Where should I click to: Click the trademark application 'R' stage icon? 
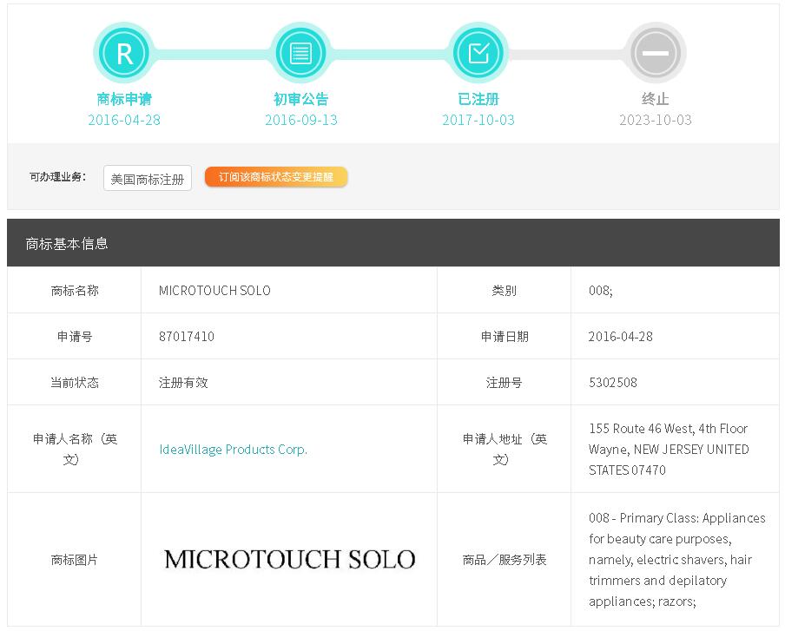tap(124, 54)
